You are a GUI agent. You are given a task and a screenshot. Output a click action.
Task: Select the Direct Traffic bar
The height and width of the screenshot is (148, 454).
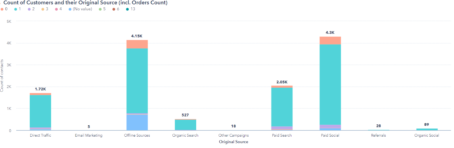(41, 111)
